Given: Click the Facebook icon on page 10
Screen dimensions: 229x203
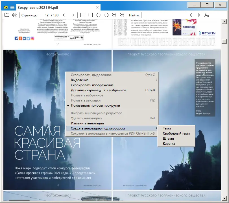Looking at the screenshot, I should (x=16, y=38).
